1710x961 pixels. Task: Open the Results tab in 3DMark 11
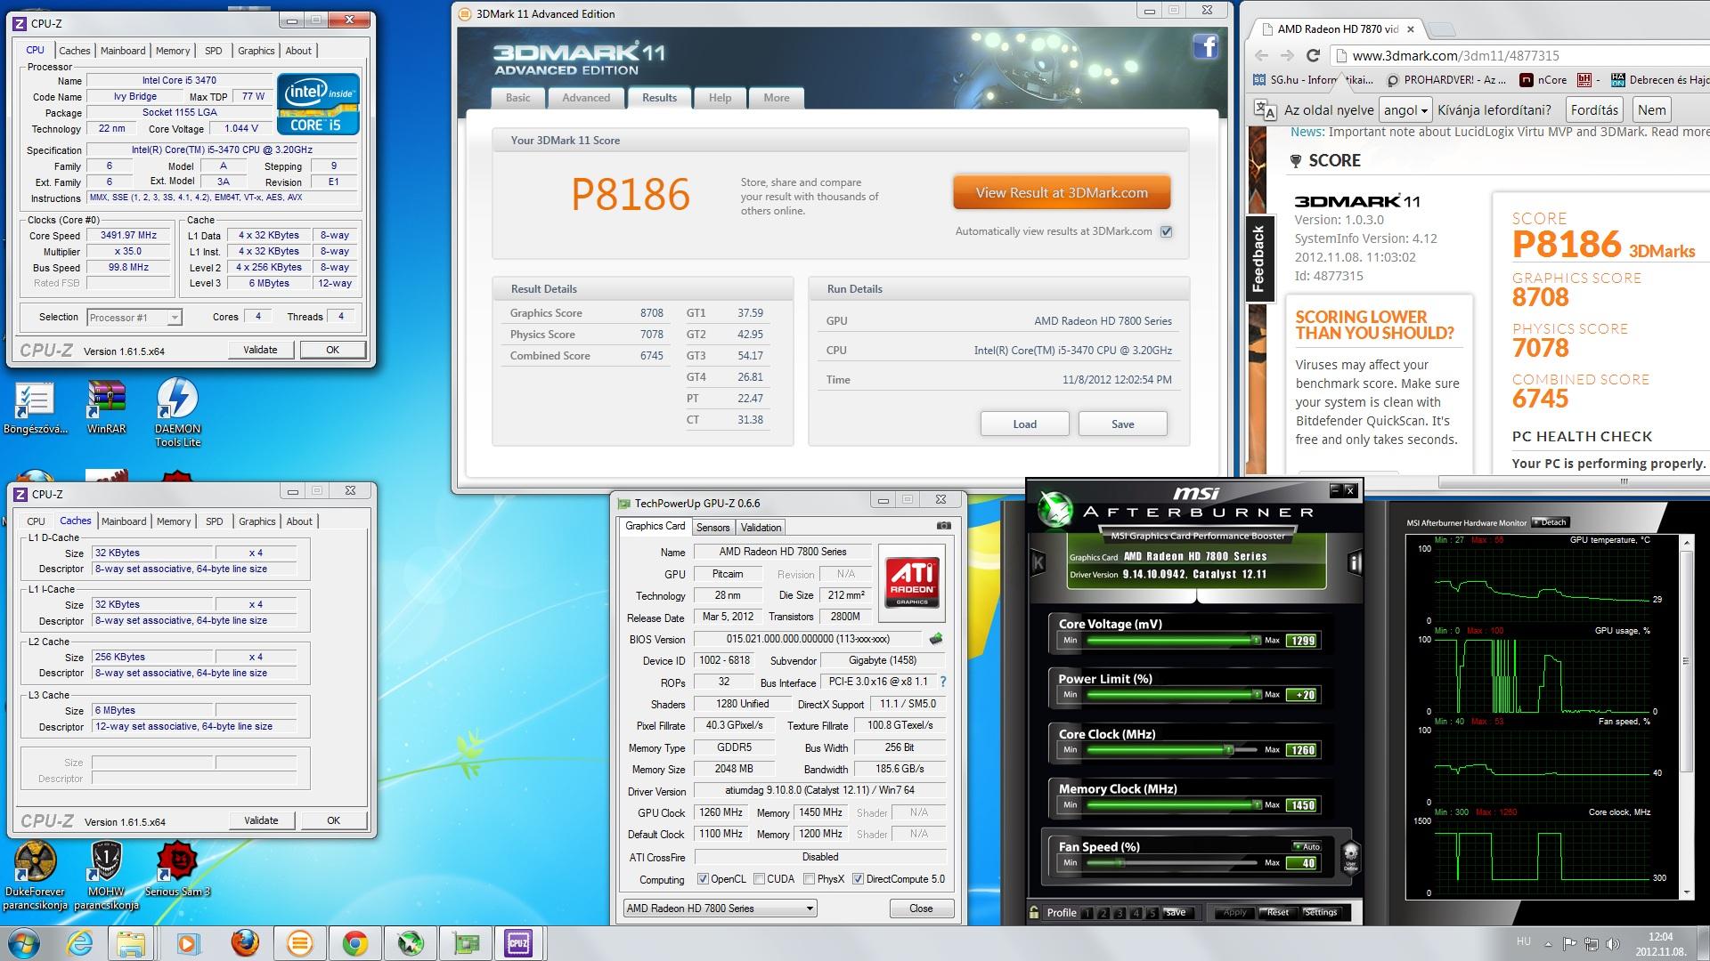pos(659,98)
